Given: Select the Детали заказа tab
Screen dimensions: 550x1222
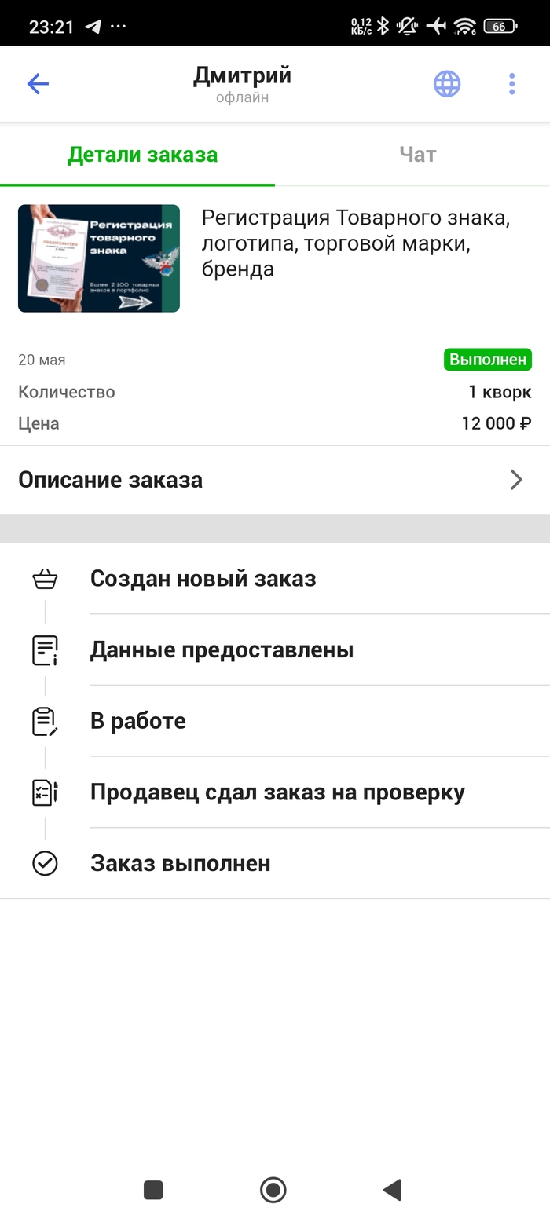Looking at the screenshot, I should [x=142, y=155].
